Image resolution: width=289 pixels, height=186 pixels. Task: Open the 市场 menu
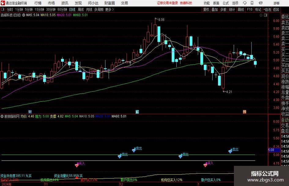(51, 3)
